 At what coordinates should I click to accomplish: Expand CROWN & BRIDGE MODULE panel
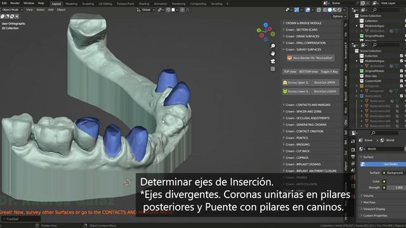coord(311,23)
